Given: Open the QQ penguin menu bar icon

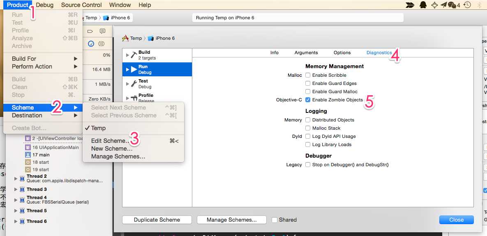Looking at the screenshot, I should coord(423,5).
